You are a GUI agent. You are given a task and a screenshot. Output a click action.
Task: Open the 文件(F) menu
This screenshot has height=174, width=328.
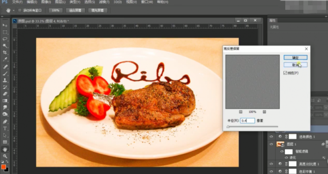[x=17, y=2]
